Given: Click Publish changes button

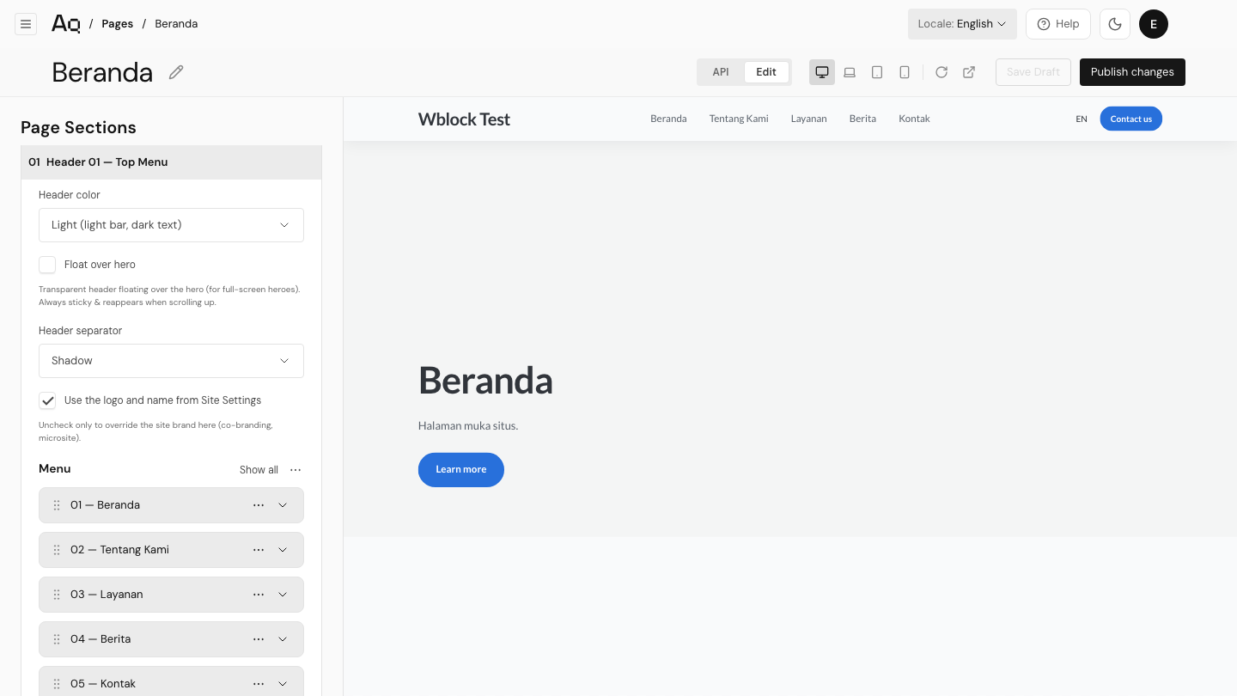Looking at the screenshot, I should click(1132, 72).
